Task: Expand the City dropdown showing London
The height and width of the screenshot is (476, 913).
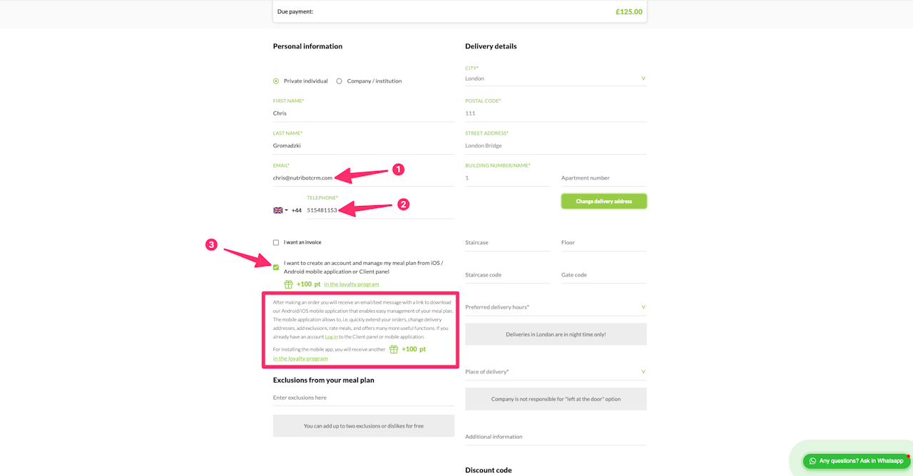Action: pyautogui.click(x=556, y=78)
